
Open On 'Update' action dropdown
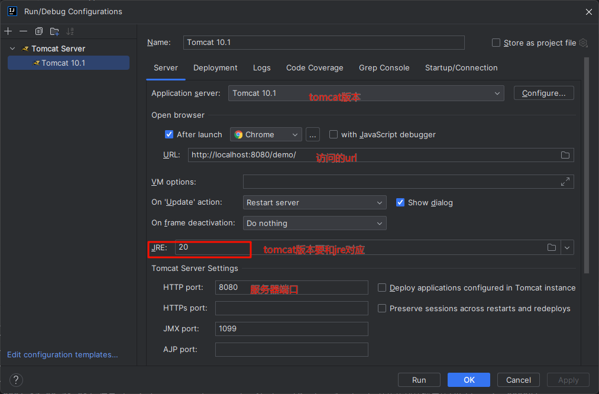(x=315, y=202)
